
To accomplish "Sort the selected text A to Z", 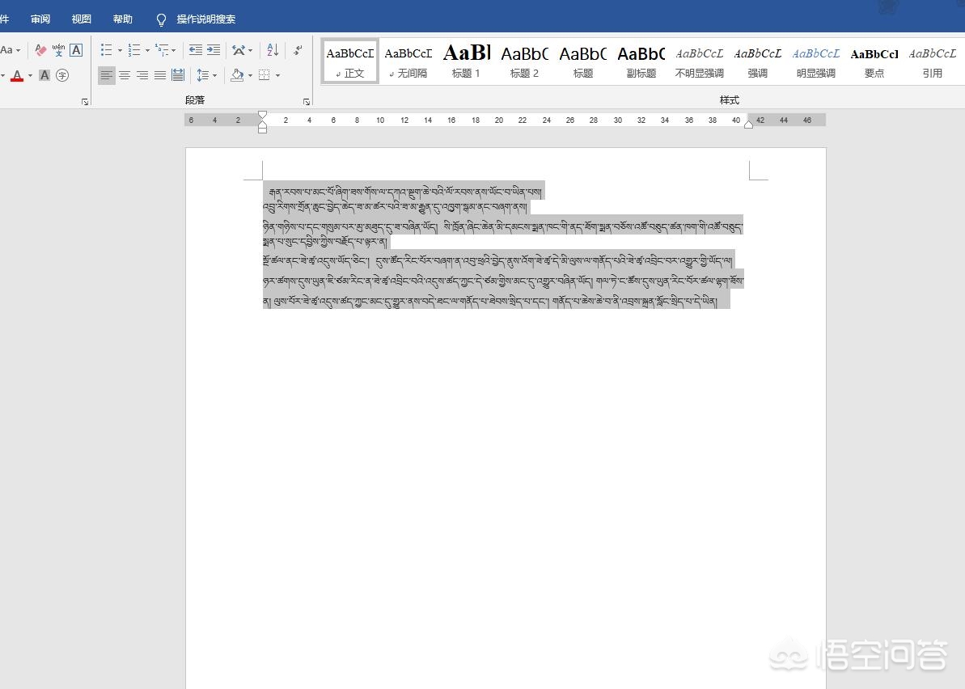I will point(273,50).
